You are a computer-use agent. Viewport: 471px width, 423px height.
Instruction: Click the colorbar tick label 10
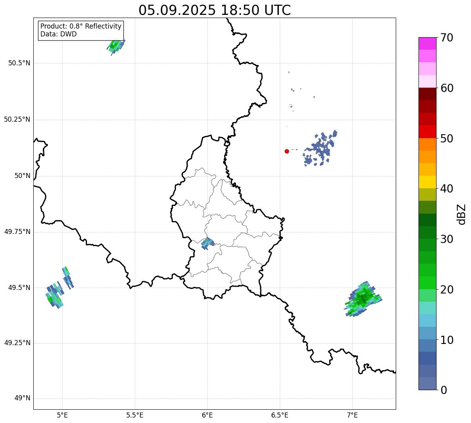click(x=447, y=340)
